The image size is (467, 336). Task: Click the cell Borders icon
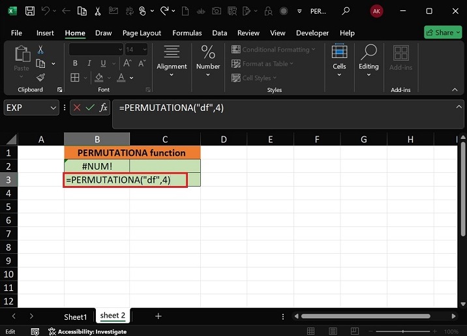[x=75, y=78]
